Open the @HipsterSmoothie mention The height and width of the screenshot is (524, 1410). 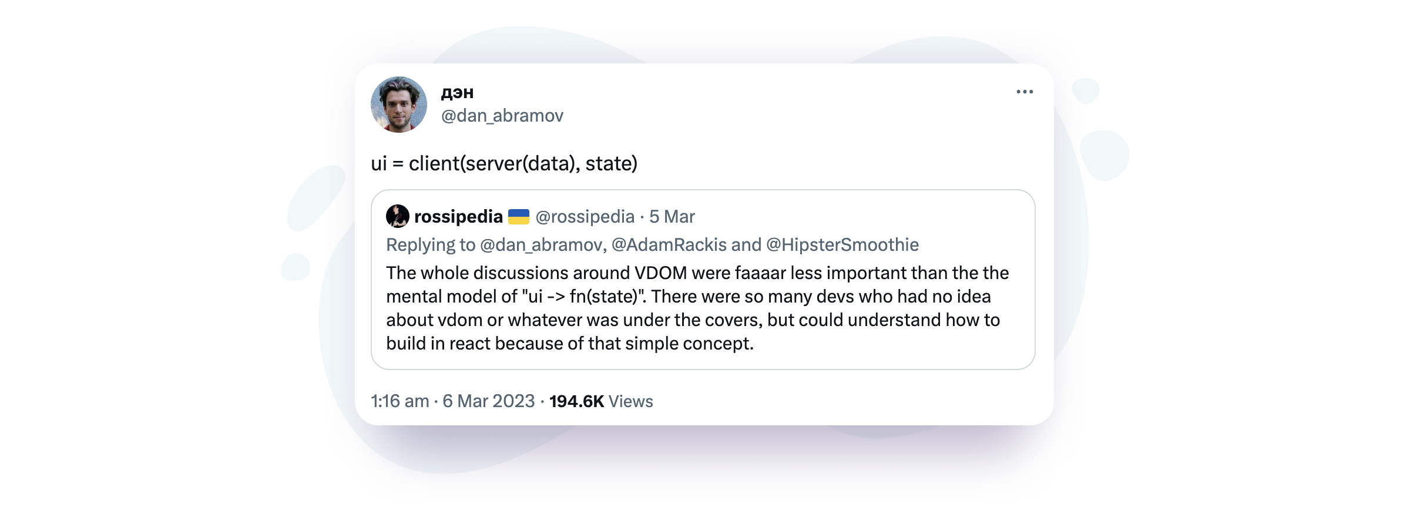click(842, 245)
